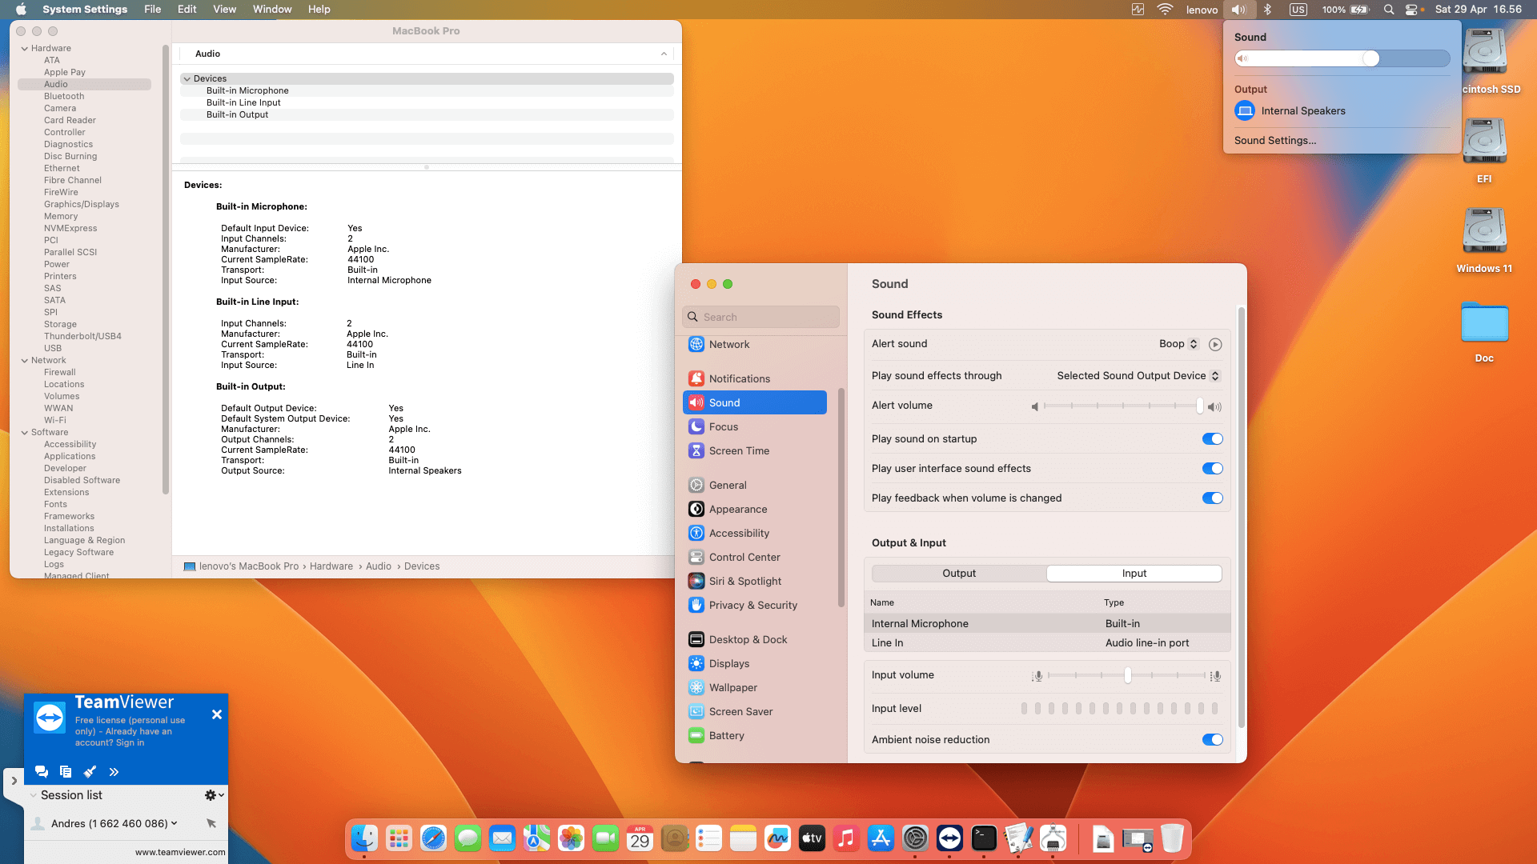Disable Ambient noise reduction switch
1537x864 pixels.
point(1213,740)
